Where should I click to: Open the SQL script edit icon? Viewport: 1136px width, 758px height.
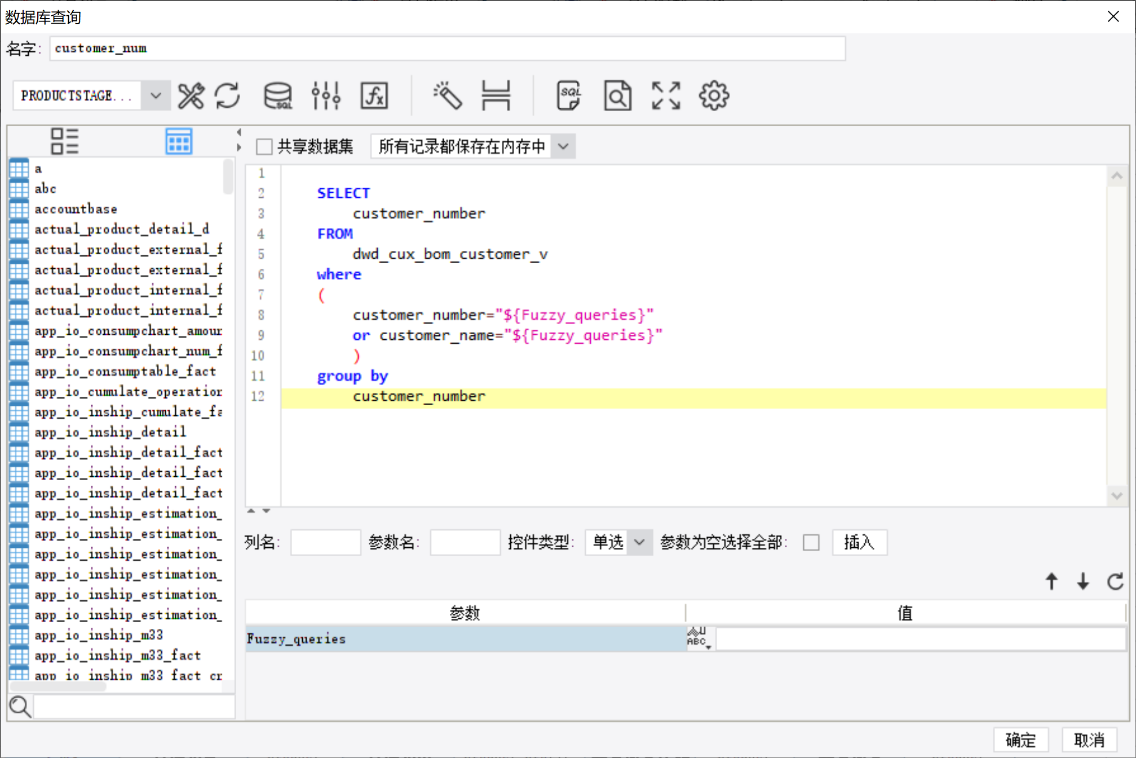pyautogui.click(x=569, y=95)
